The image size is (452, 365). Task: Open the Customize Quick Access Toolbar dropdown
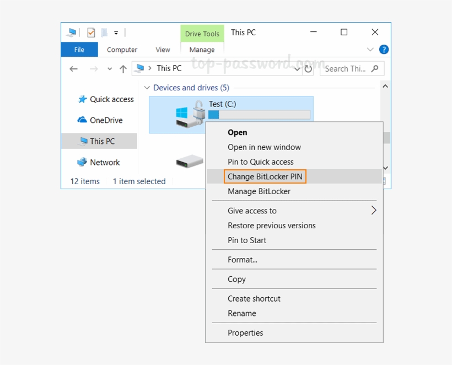tap(116, 33)
